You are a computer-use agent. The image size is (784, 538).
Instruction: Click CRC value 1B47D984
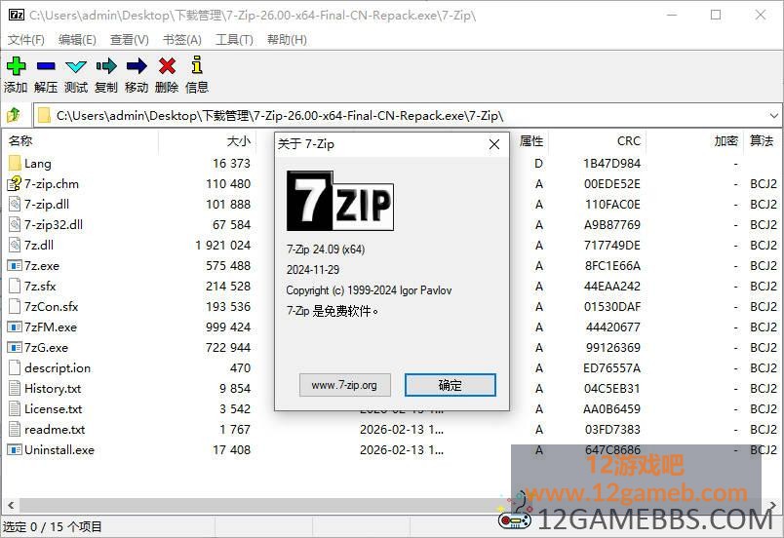pyautogui.click(x=611, y=163)
